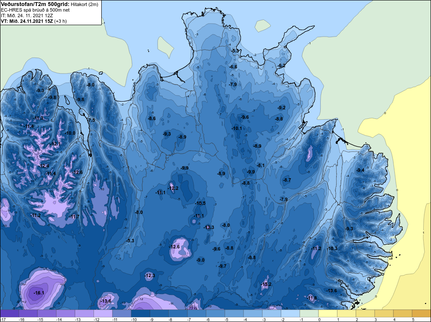
Task: Click the 'IT: Mið. 24. 11. 2021 12Z' line
Action: pyautogui.click(x=27, y=15)
